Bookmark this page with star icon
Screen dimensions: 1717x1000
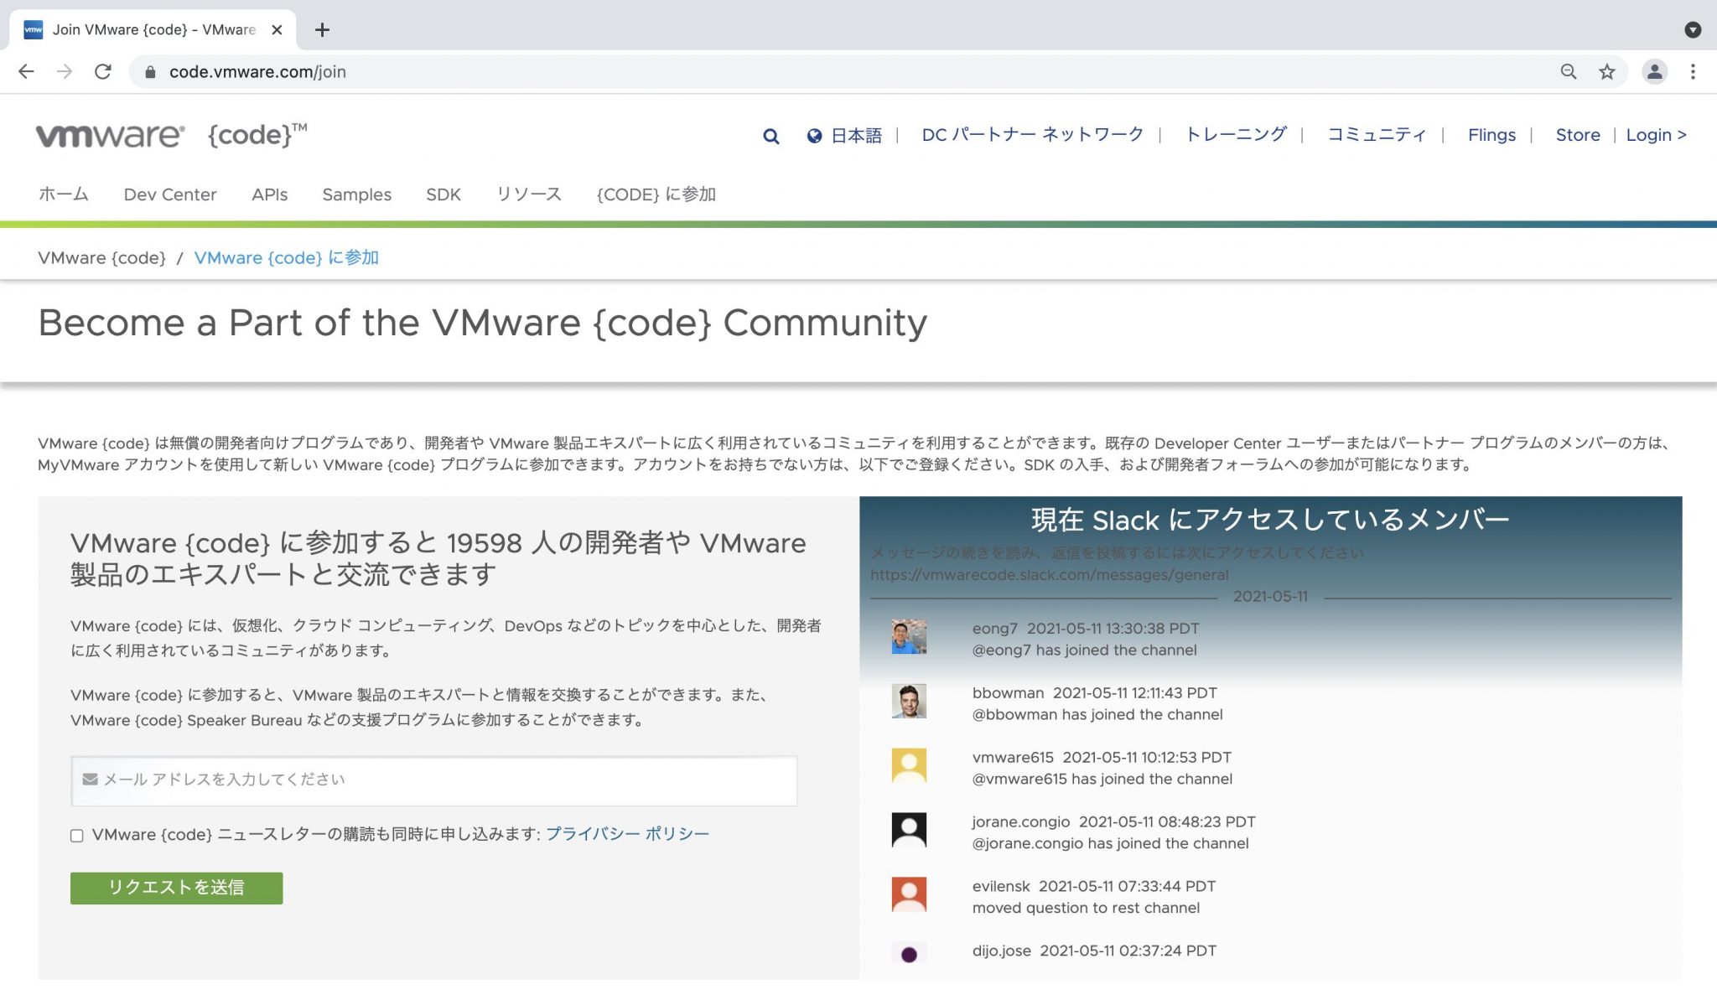coord(1606,72)
